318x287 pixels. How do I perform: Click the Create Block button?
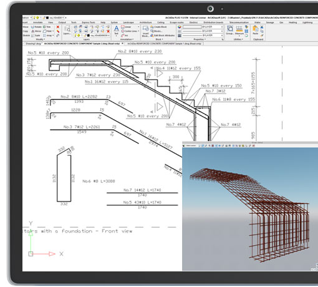click(x=158, y=27)
